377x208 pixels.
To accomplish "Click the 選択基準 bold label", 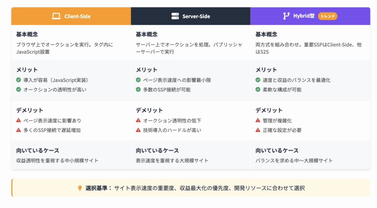I will [98, 188].
